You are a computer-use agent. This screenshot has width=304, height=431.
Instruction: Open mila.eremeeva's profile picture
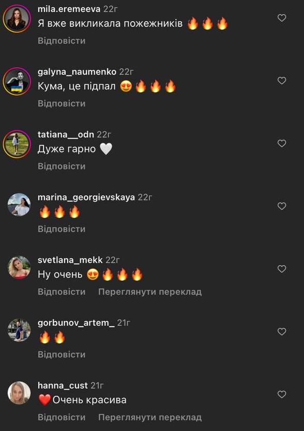pos(17,19)
